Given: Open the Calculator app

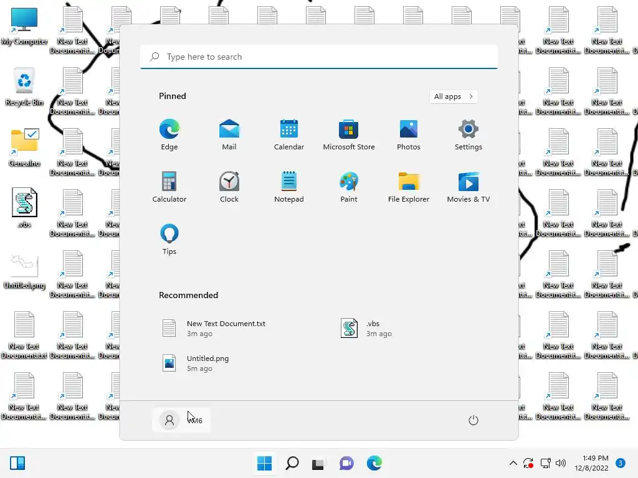Looking at the screenshot, I should click(169, 187).
